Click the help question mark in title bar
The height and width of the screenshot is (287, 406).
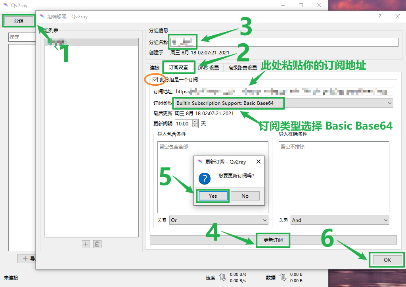click(379, 17)
